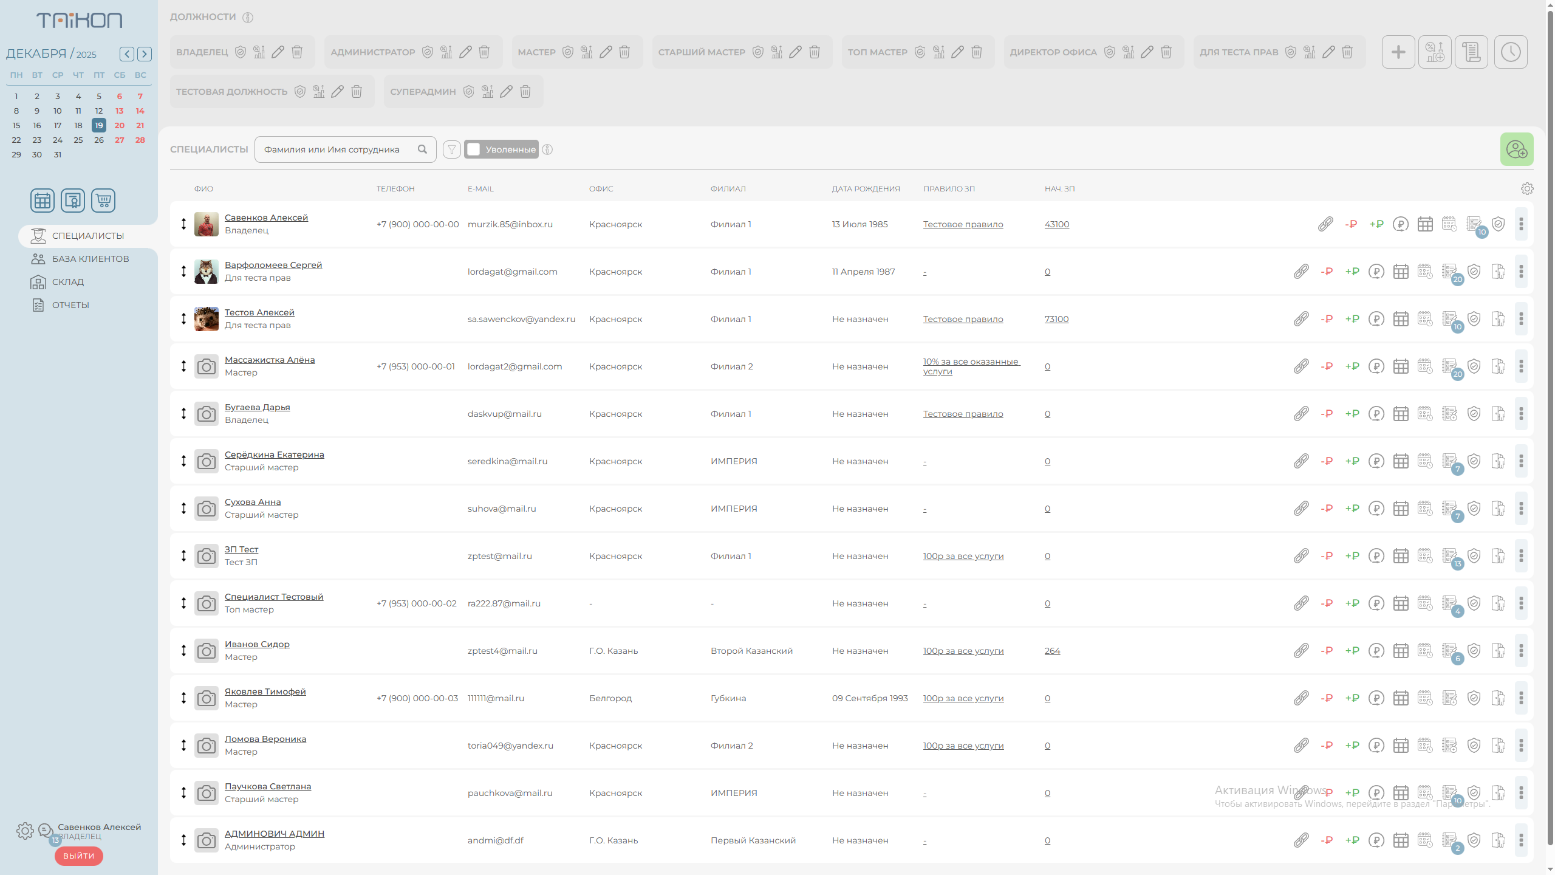Focus the employee name search field
The height and width of the screenshot is (875, 1555).
pyautogui.click(x=345, y=149)
